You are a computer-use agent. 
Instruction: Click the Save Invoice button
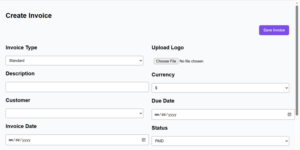(x=274, y=30)
